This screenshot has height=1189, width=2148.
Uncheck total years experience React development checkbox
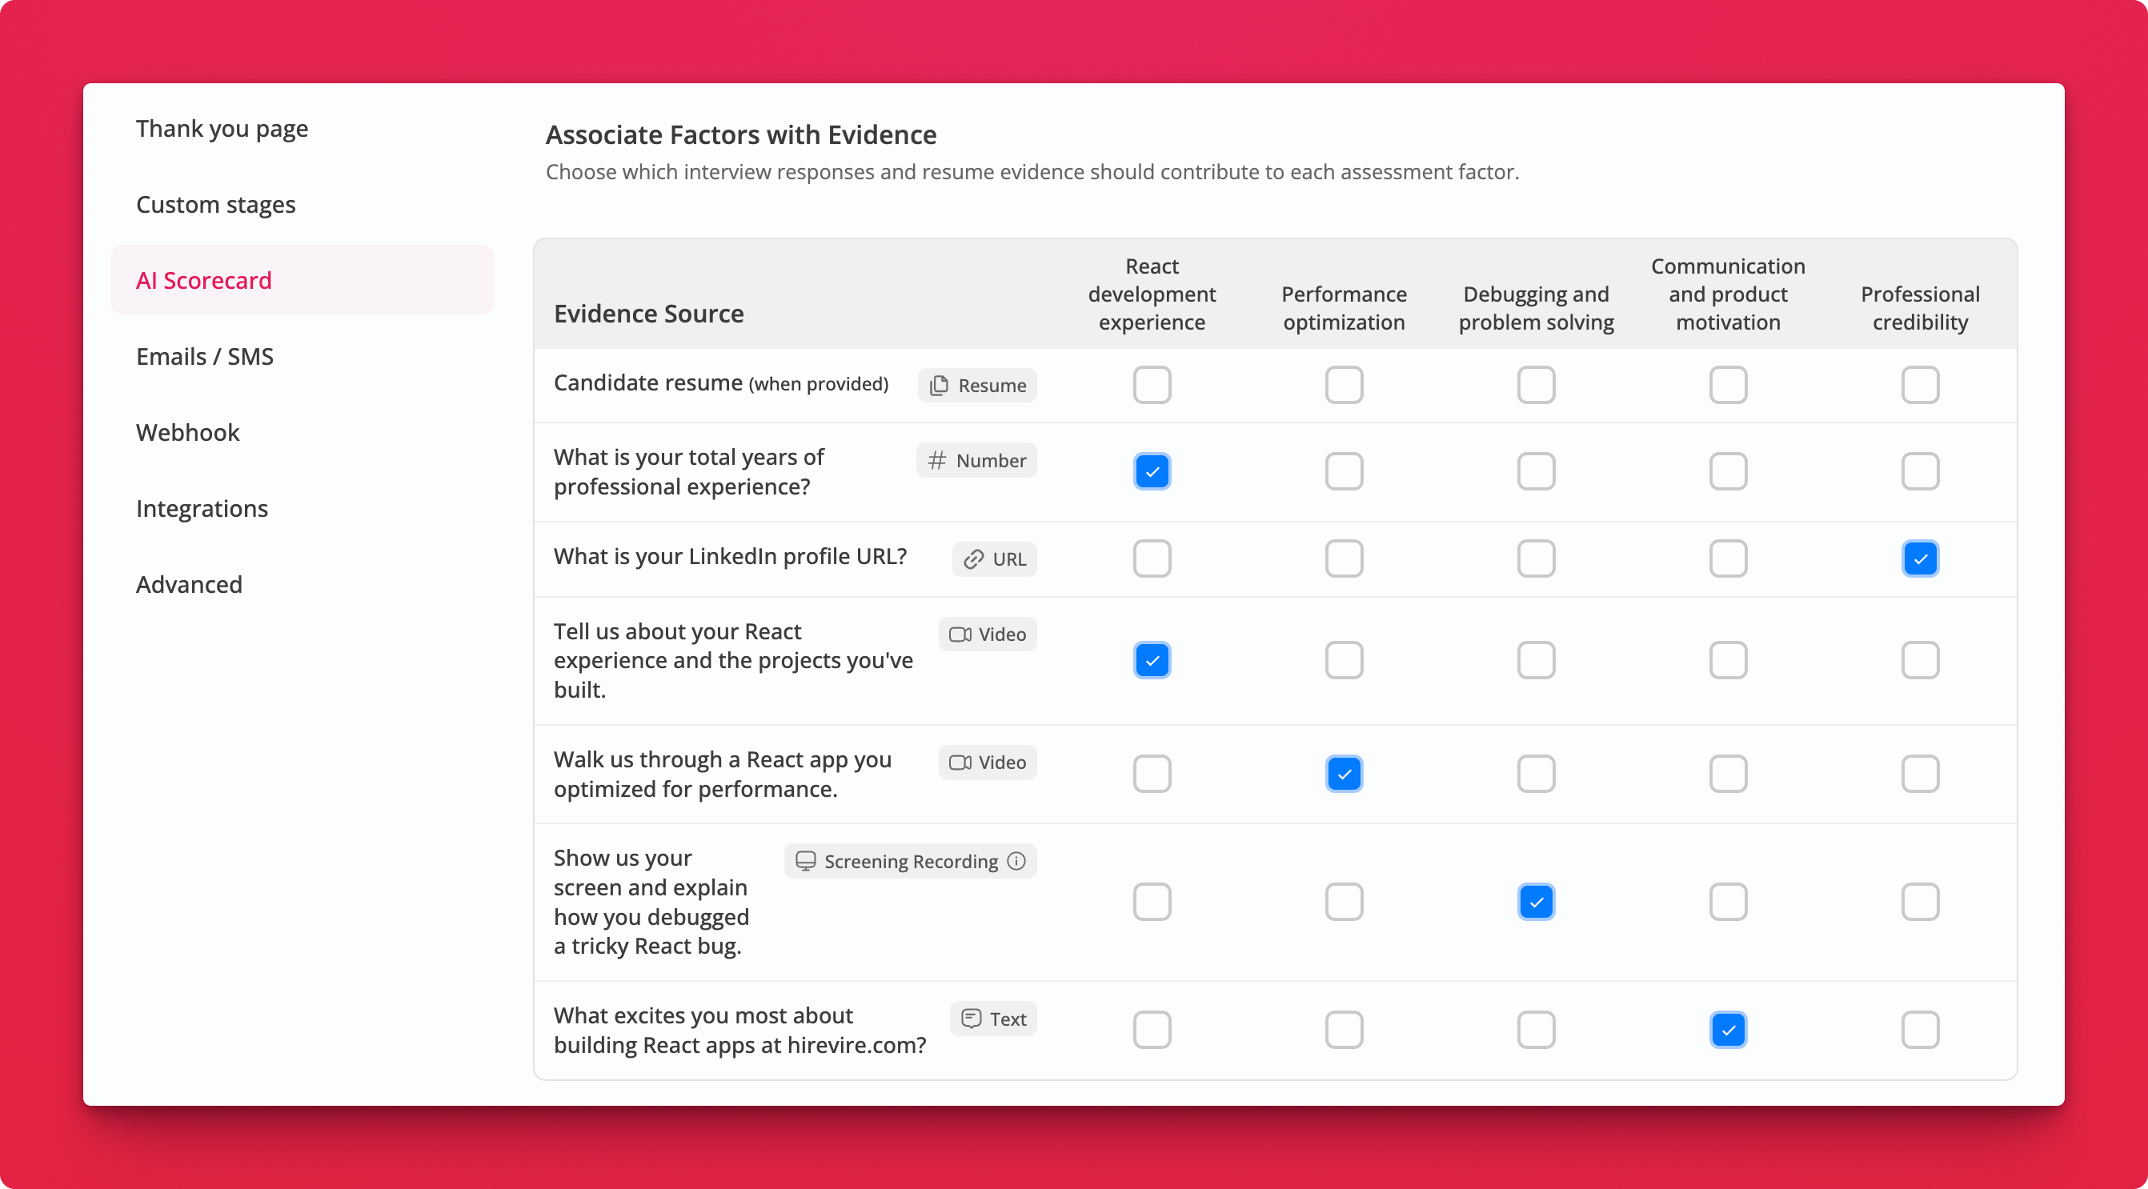coord(1152,472)
